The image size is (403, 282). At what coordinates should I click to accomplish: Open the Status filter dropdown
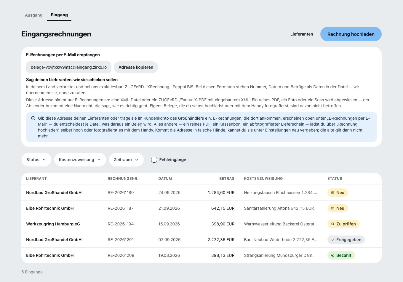(x=36, y=160)
